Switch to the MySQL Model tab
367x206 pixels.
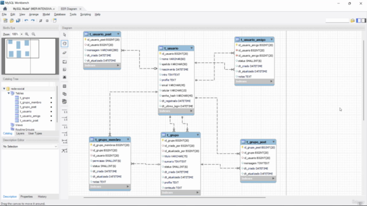[x=32, y=9]
